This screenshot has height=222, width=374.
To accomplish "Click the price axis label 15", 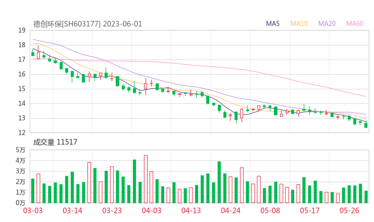I will click(22, 89).
